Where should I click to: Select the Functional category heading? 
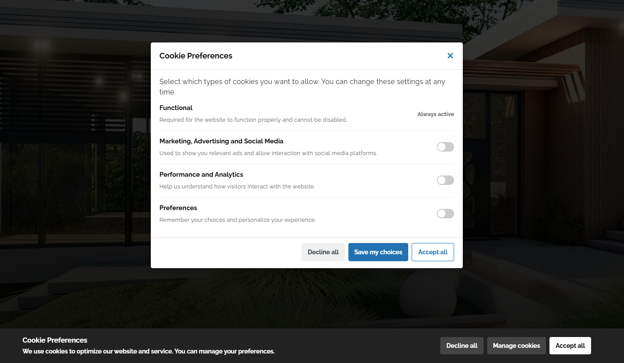coord(176,108)
